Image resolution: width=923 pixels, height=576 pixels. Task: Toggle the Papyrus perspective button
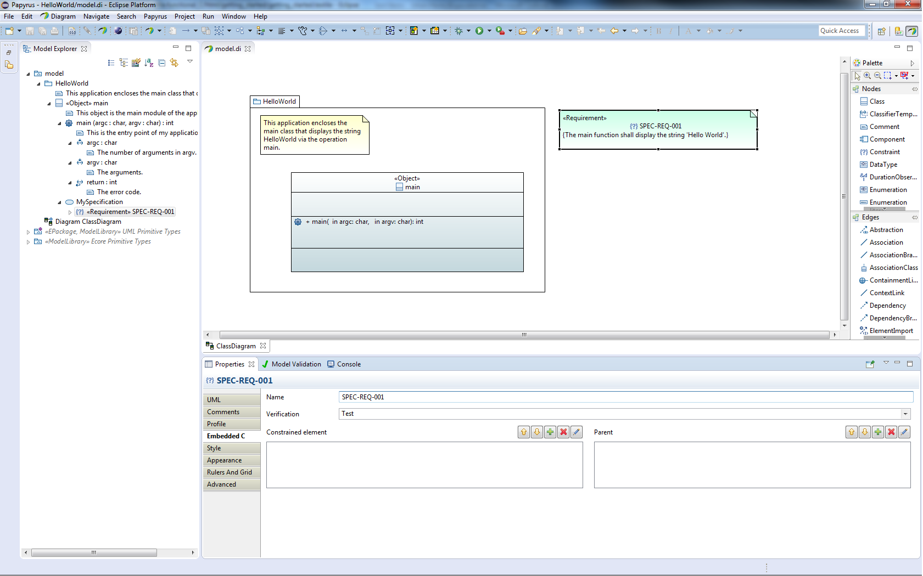pyautogui.click(x=912, y=31)
